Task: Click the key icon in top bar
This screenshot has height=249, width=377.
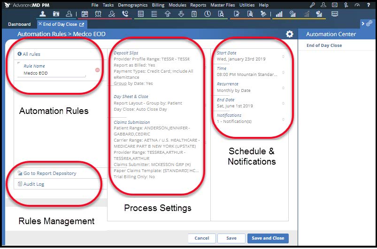Action: pos(312,5)
